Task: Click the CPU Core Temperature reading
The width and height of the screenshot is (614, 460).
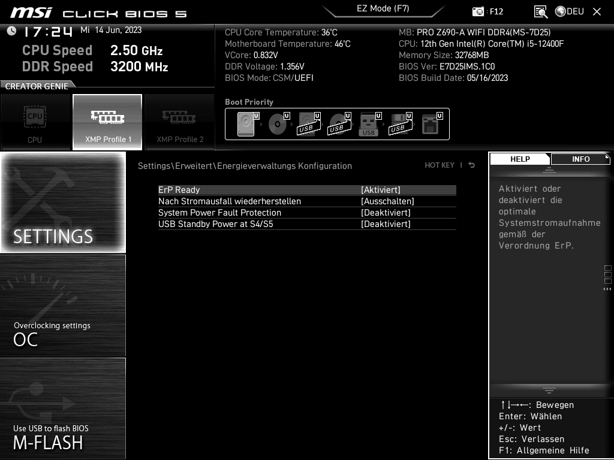Action: [x=281, y=32]
